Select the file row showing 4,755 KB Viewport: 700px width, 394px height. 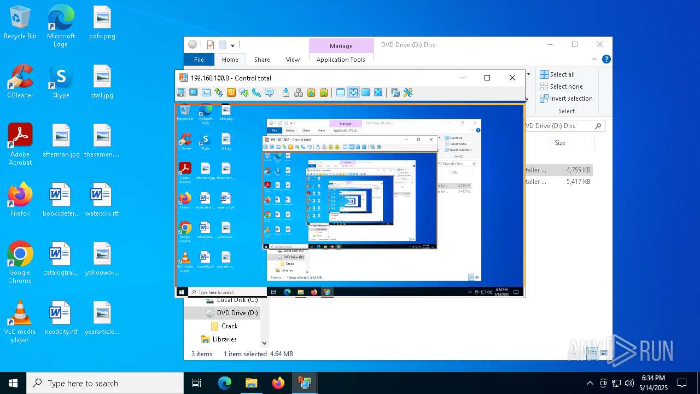[x=558, y=170]
